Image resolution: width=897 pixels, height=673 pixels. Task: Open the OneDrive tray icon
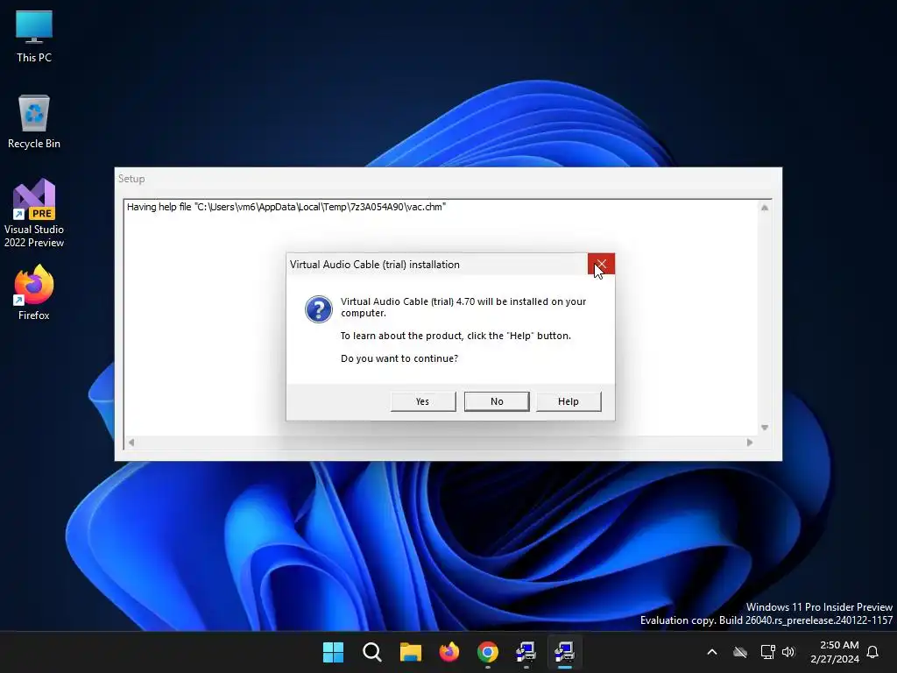coord(740,652)
